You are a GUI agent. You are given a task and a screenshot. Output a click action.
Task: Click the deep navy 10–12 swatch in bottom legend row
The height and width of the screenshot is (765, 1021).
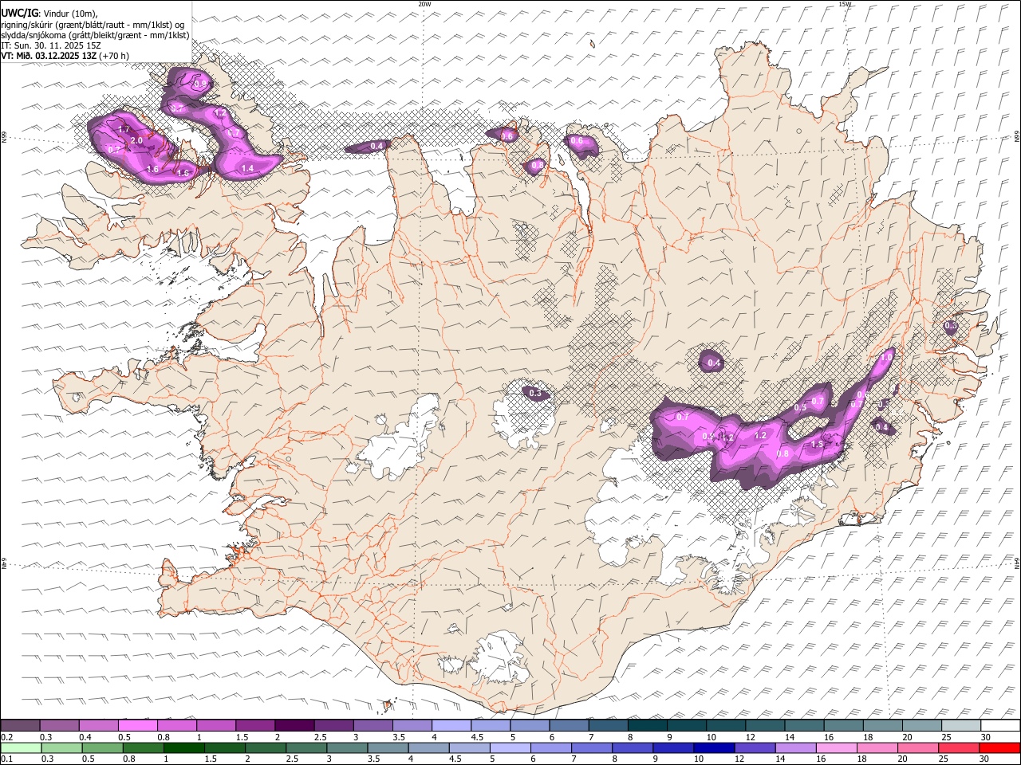(712, 747)
